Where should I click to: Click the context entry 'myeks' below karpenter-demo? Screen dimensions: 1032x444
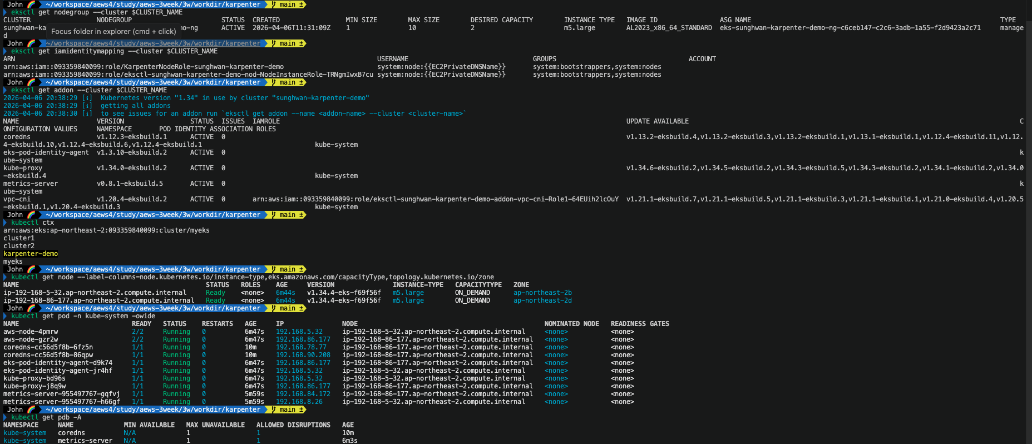pos(13,262)
